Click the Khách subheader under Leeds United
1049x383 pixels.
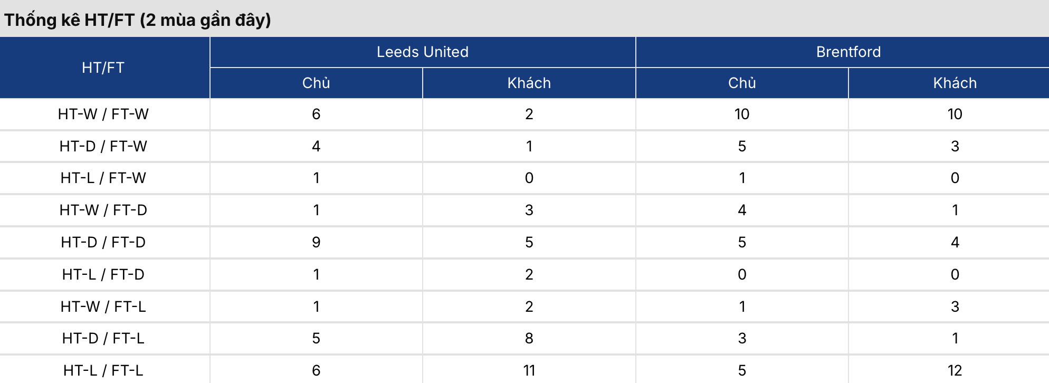pyautogui.click(x=529, y=83)
